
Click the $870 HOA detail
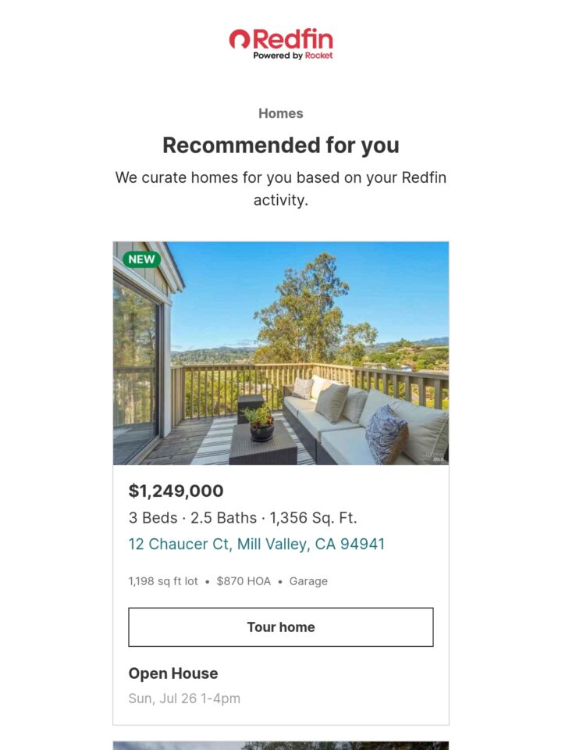click(x=244, y=581)
